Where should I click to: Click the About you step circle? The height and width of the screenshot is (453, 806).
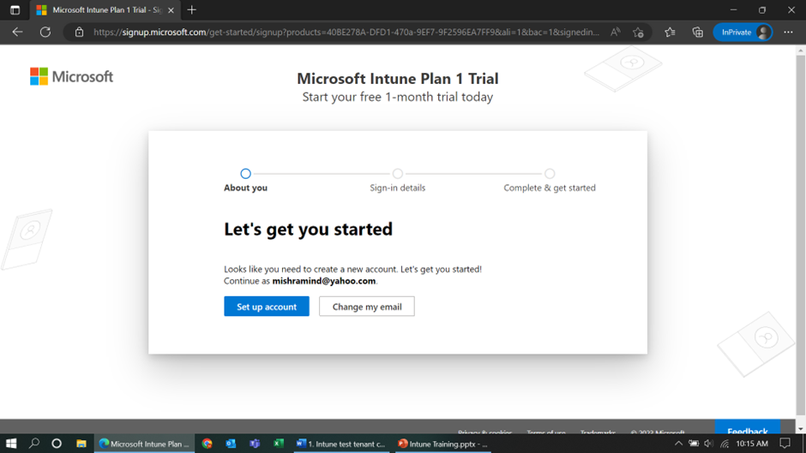tap(246, 174)
